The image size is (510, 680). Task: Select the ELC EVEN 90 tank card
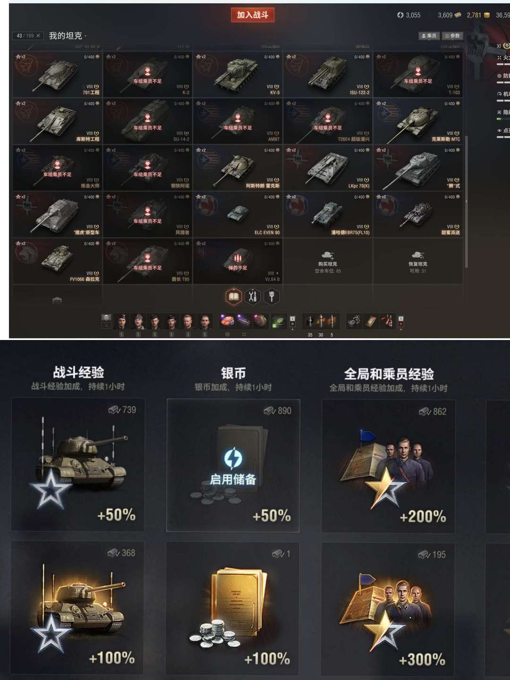click(238, 214)
